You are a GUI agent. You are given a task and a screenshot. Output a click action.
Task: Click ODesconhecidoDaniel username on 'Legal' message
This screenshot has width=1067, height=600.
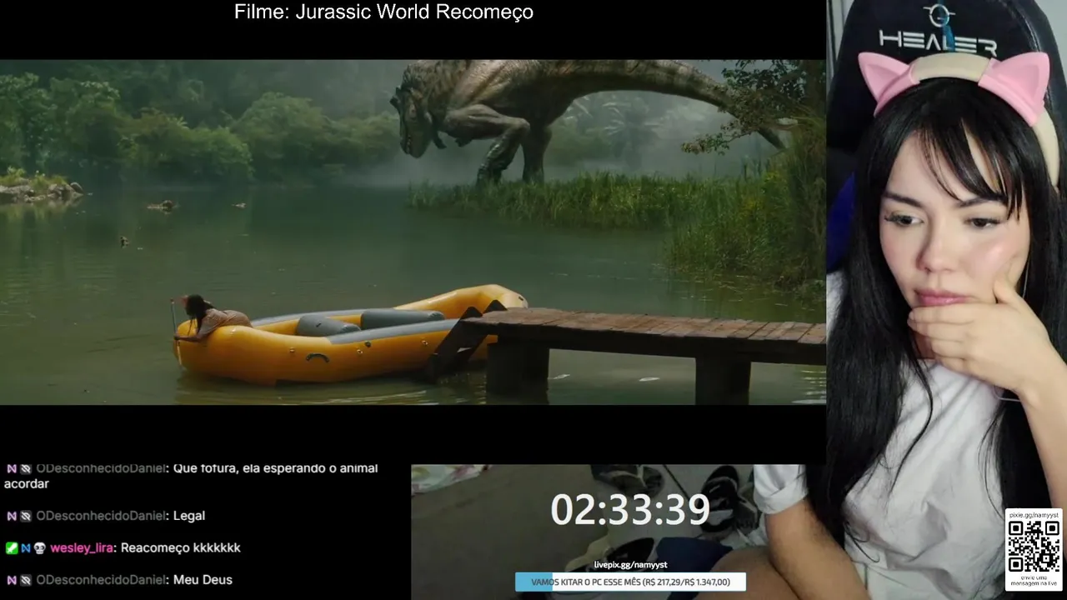101,516
